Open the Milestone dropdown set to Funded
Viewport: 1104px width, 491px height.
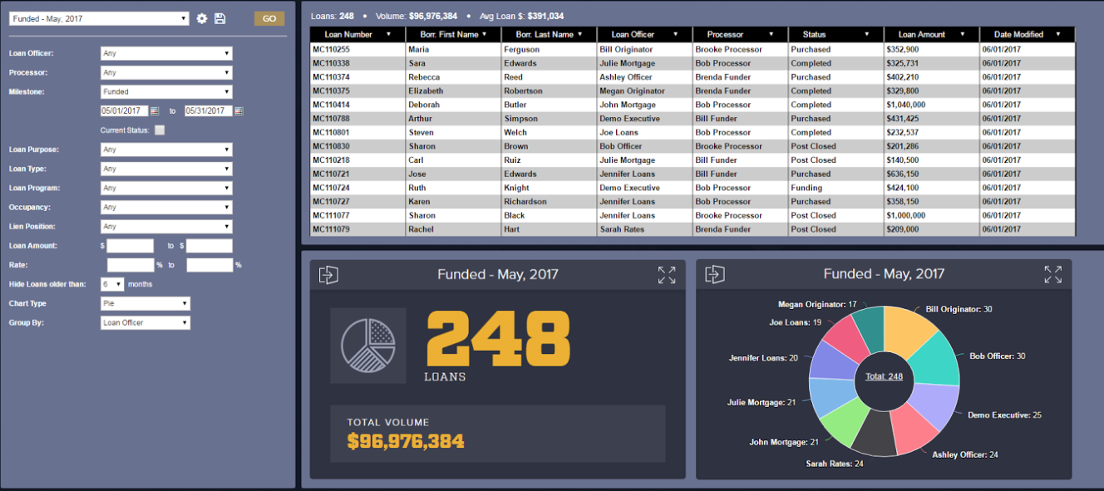(166, 91)
